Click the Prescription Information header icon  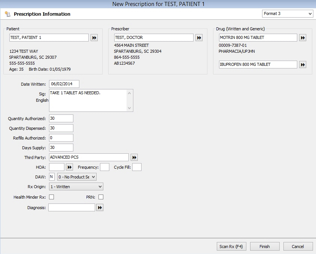click(x=7, y=14)
